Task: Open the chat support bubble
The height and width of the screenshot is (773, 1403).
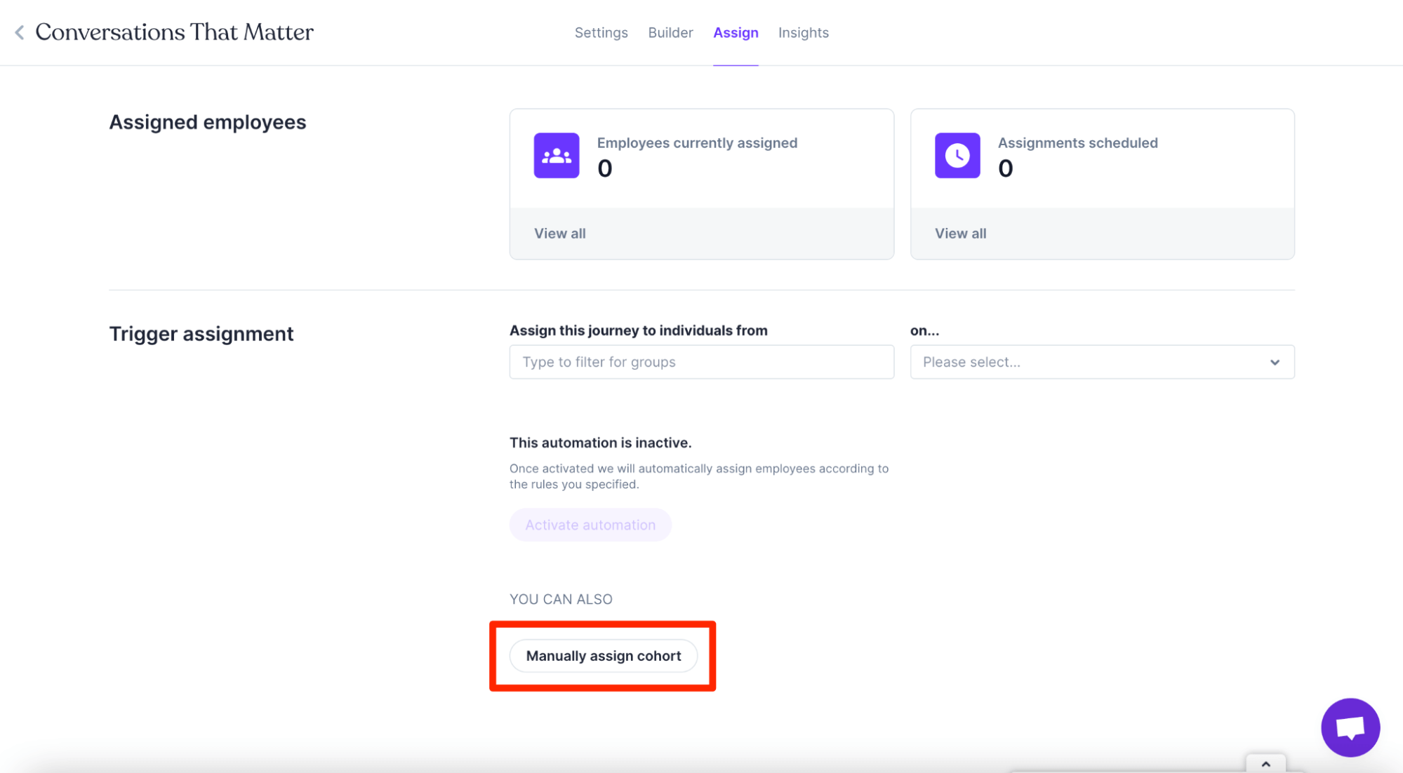Action: (1350, 727)
